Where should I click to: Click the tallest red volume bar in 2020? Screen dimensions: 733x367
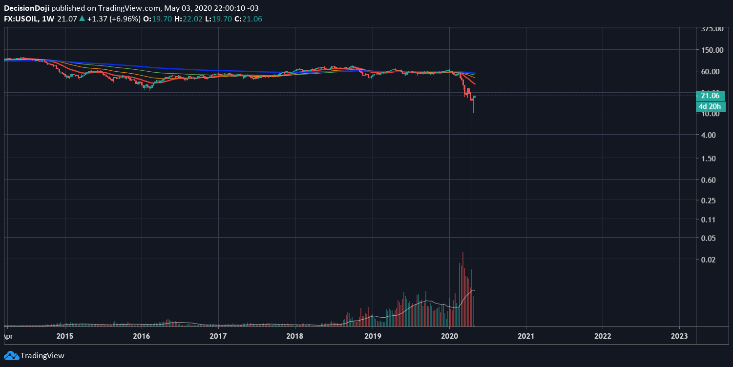tap(463, 289)
